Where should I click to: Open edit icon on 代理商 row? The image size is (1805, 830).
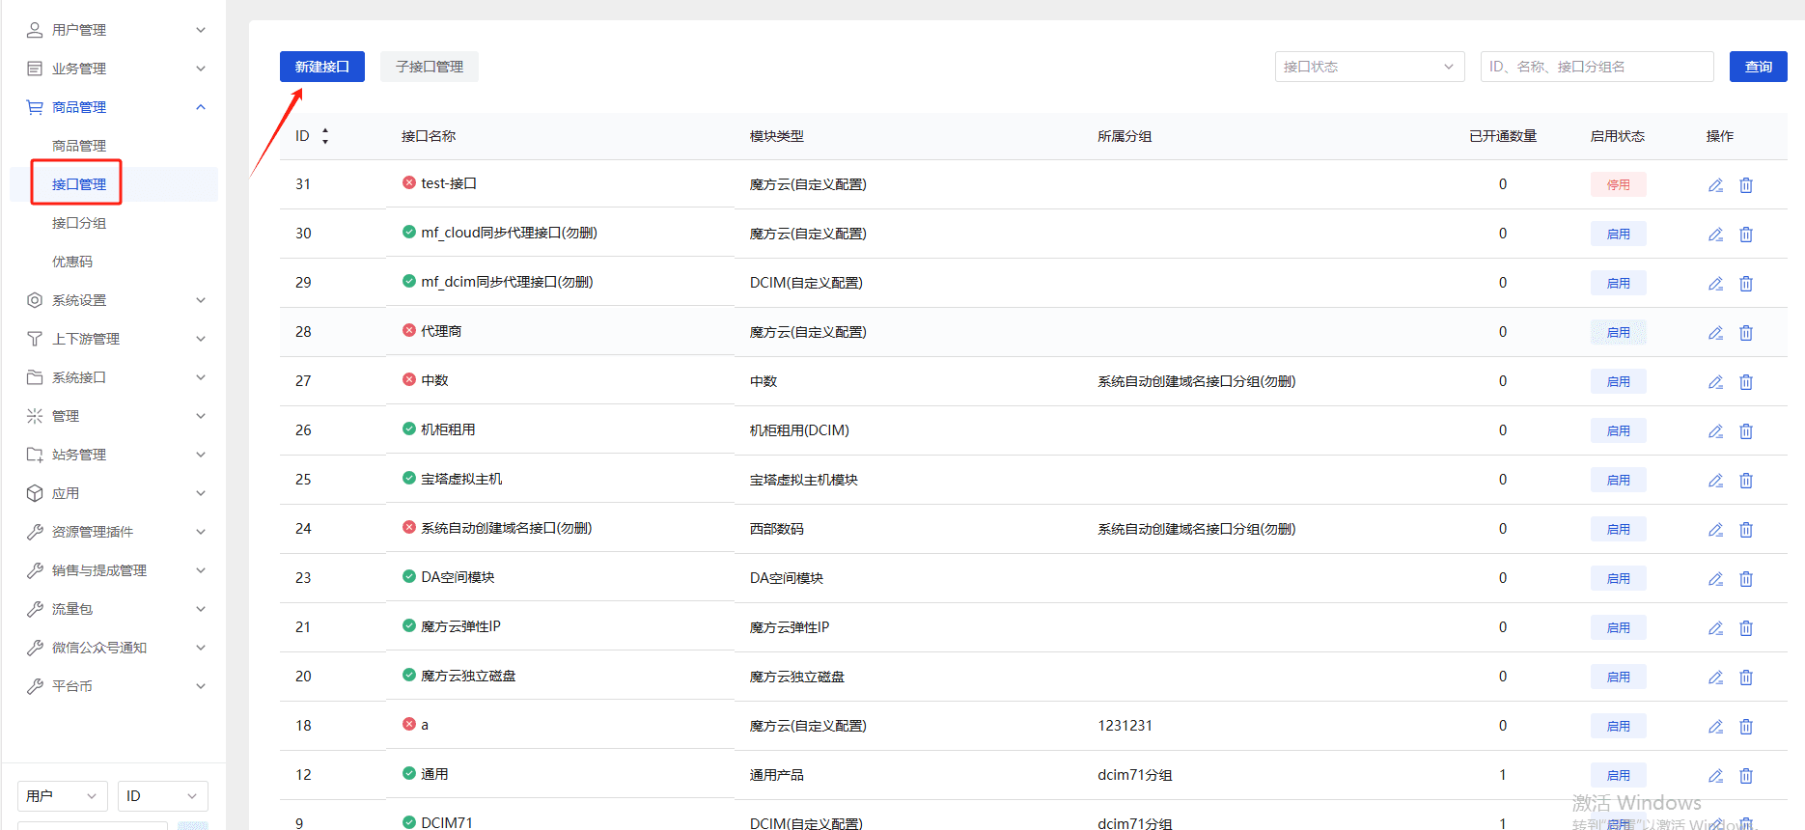[1715, 333]
